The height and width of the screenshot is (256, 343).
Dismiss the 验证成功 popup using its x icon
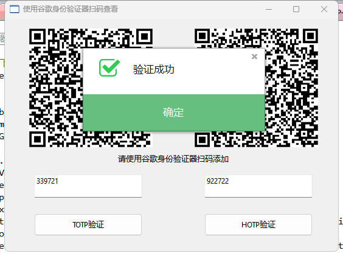(x=254, y=57)
